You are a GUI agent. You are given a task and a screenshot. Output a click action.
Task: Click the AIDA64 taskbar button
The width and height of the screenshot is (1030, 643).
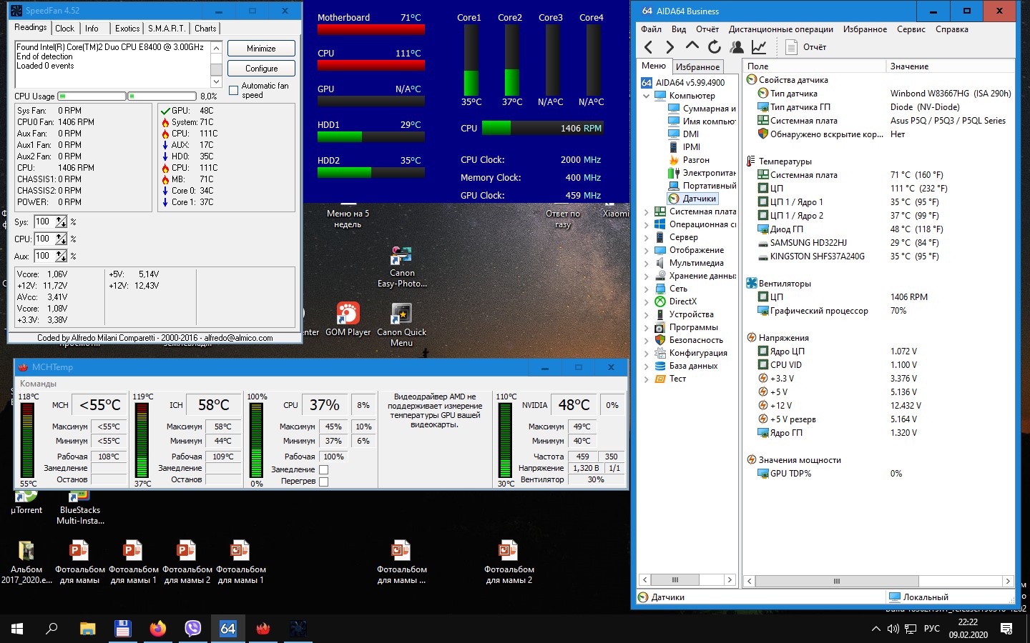228,629
